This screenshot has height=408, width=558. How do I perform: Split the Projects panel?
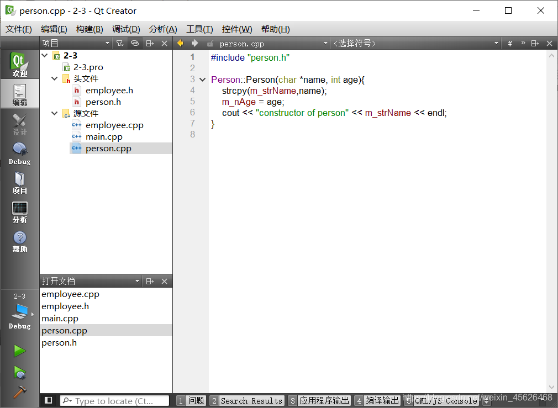(x=150, y=43)
